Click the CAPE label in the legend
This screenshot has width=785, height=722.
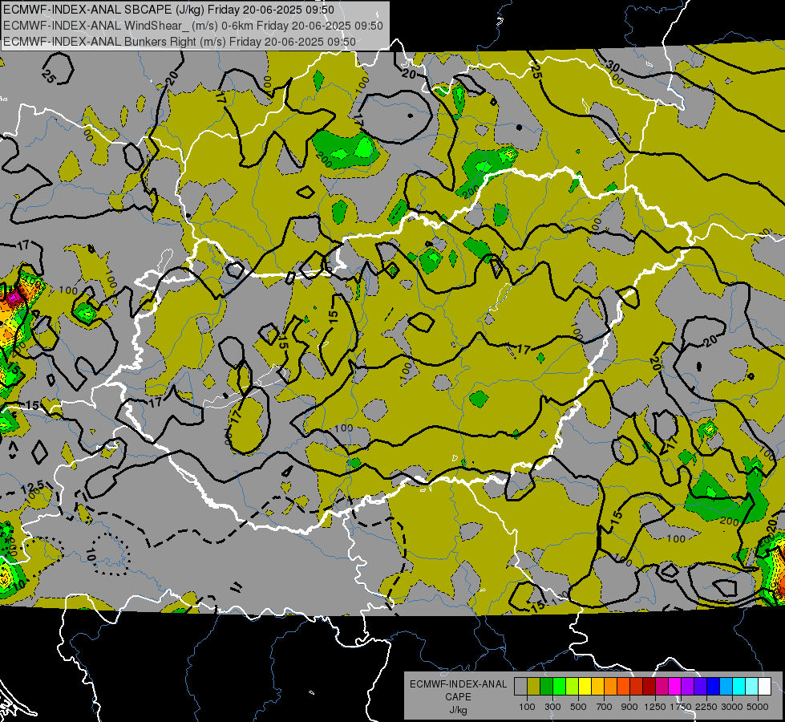click(459, 696)
